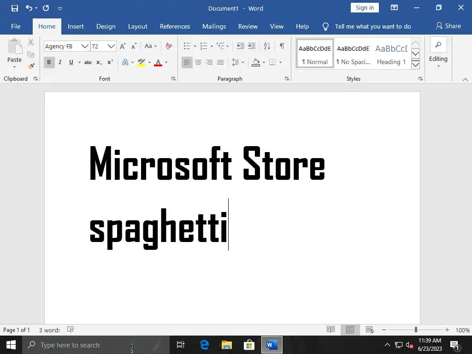Screen dimensions: 472x354
Task: Toggle Subscript formatting
Action: point(99,62)
